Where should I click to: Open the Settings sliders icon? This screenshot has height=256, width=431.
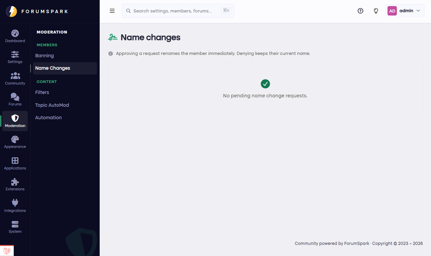(x=15, y=54)
